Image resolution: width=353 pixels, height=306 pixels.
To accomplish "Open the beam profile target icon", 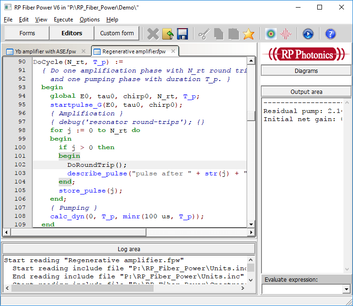I will click(270, 34).
